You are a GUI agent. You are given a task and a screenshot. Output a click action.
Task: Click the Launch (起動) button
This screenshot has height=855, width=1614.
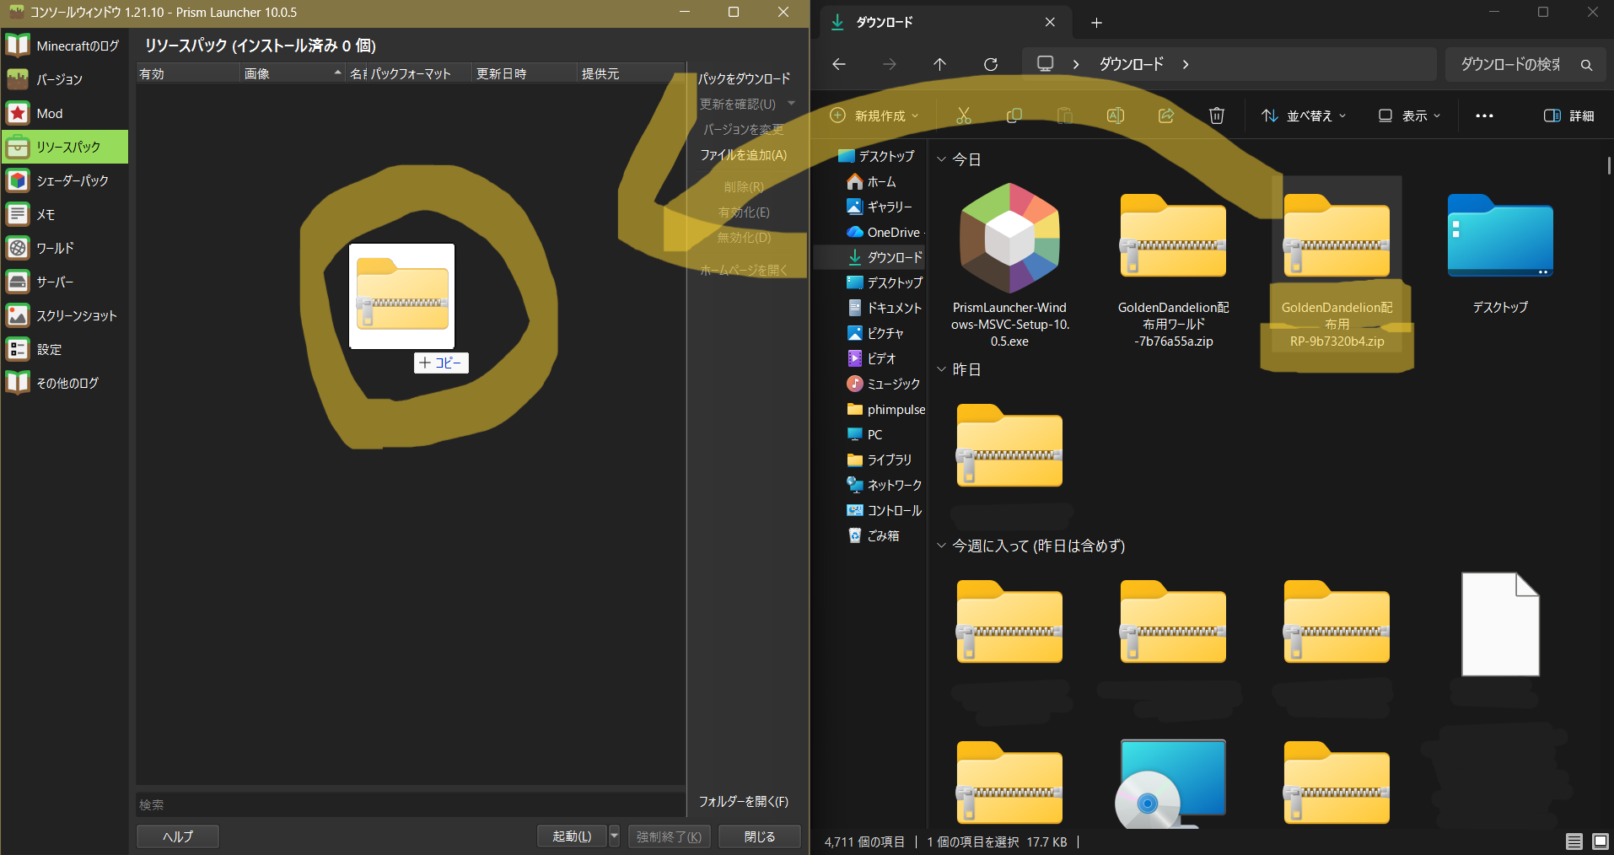tap(572, 836)
